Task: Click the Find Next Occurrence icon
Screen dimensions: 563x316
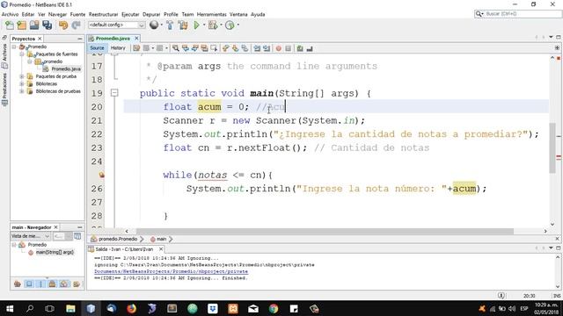Action: [x=194, y=48]
